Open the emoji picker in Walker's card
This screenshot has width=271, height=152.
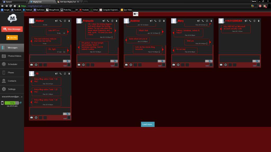[36, 65]
